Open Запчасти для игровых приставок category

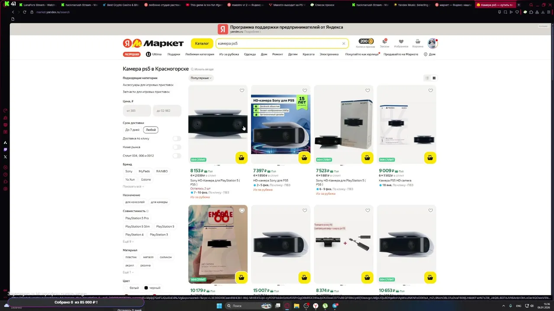pos(146,92)
